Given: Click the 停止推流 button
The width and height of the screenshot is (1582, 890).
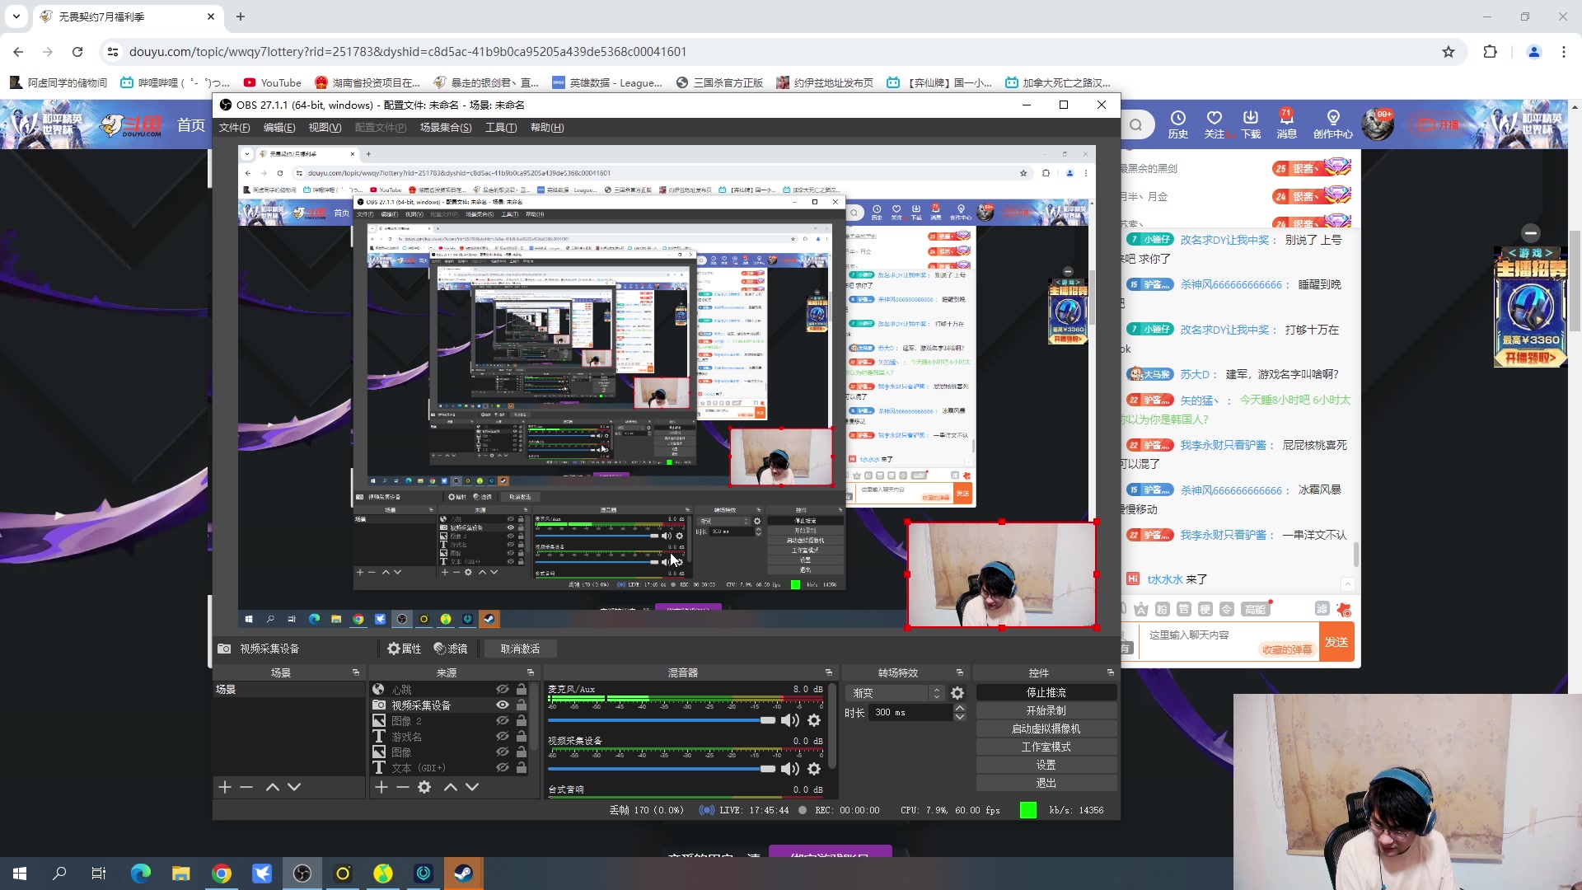Looking at the screenshot, I should (1046, 692).
